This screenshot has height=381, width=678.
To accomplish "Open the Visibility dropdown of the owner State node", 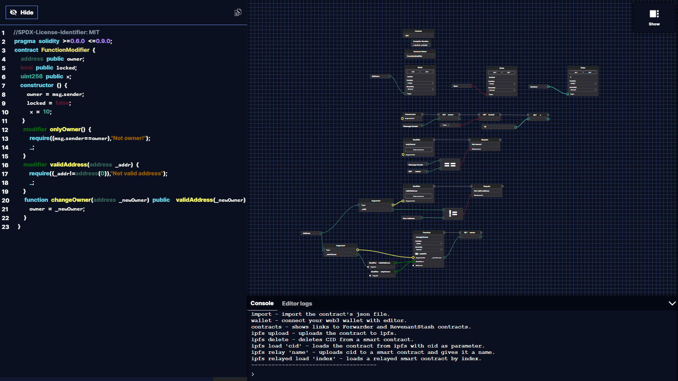I will click(420, 83).
